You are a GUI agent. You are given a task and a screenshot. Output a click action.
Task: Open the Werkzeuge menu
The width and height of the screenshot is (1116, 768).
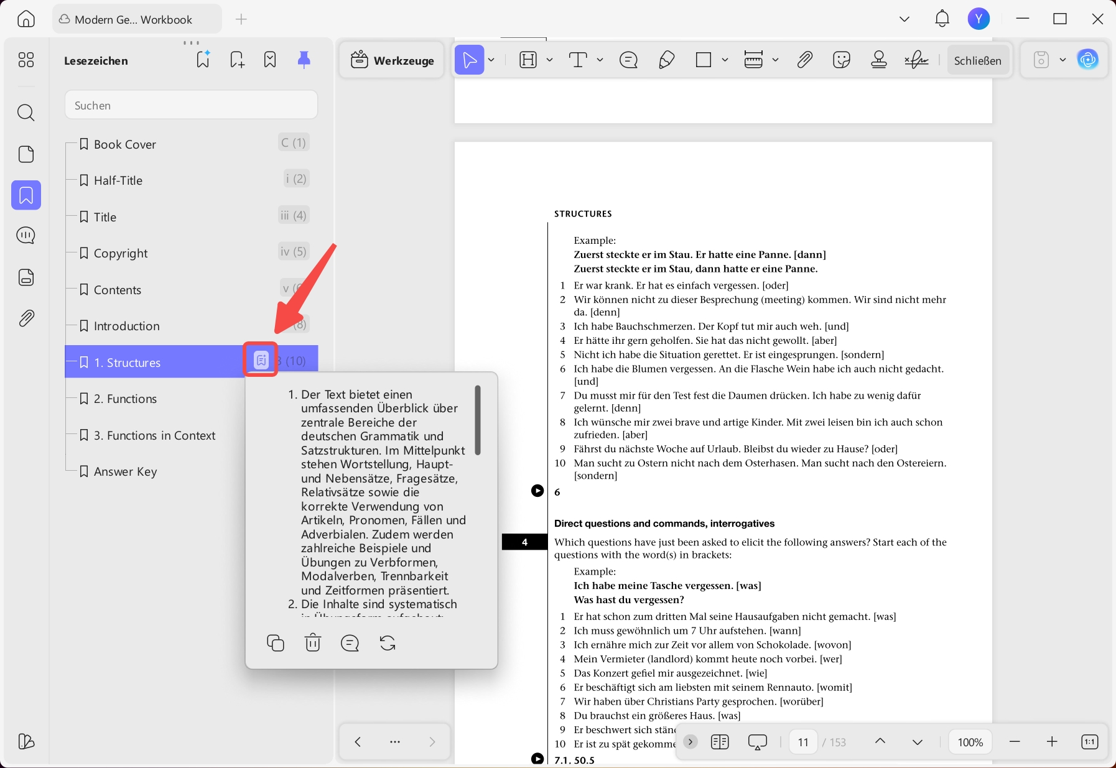coord(391,60)
